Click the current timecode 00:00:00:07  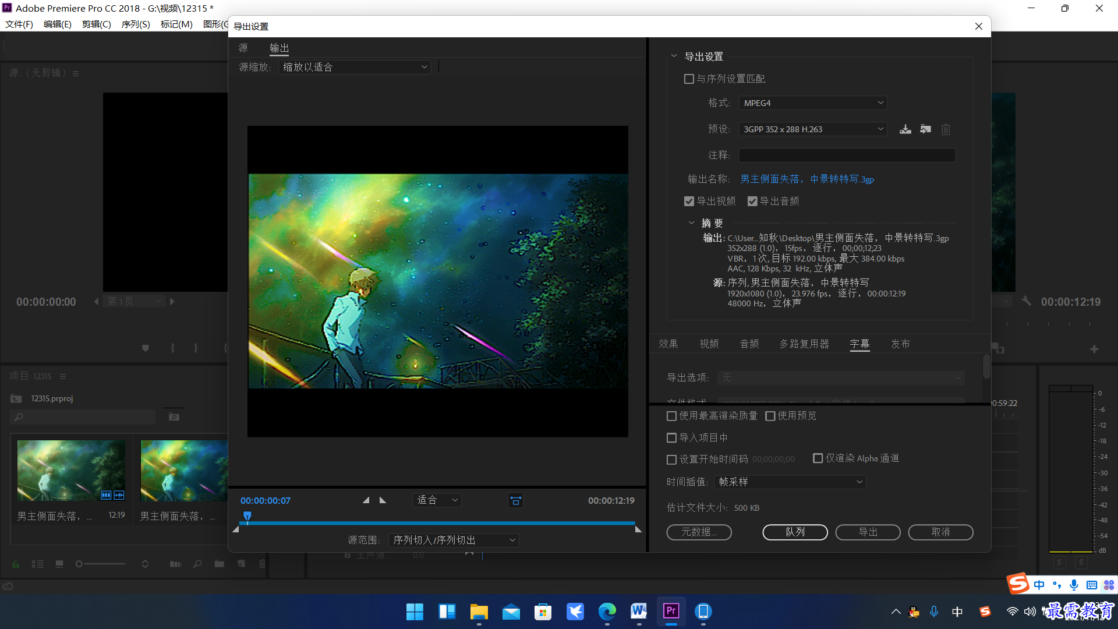(266, 501)
